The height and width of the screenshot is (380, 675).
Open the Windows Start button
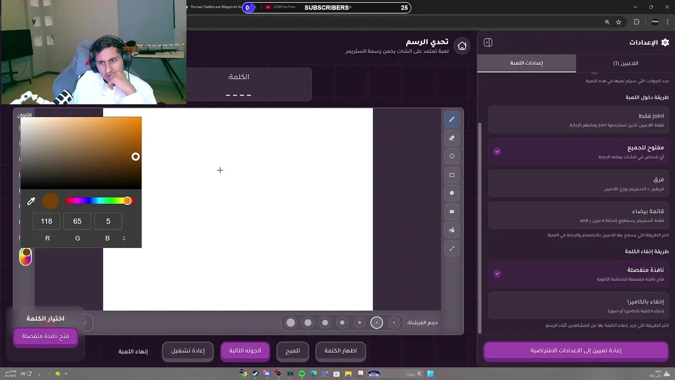point(430,374)
